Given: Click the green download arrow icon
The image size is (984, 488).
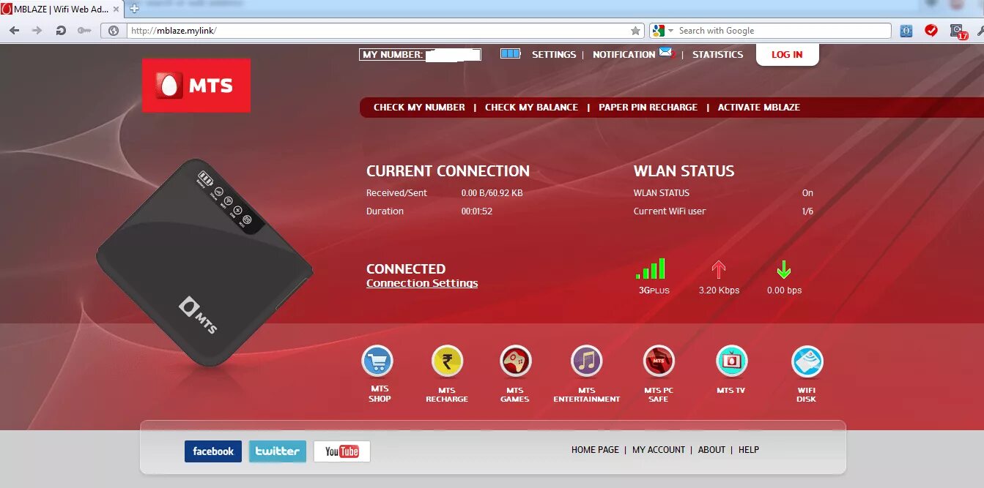Looking at the screenshot, I should (x=784, y=270).
